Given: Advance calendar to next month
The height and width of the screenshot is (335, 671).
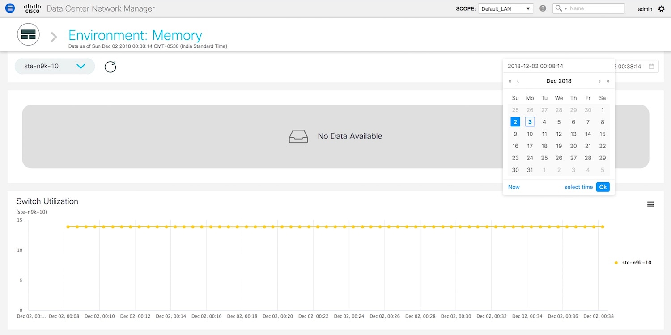Looking at the screenshot, I should 600,81.
